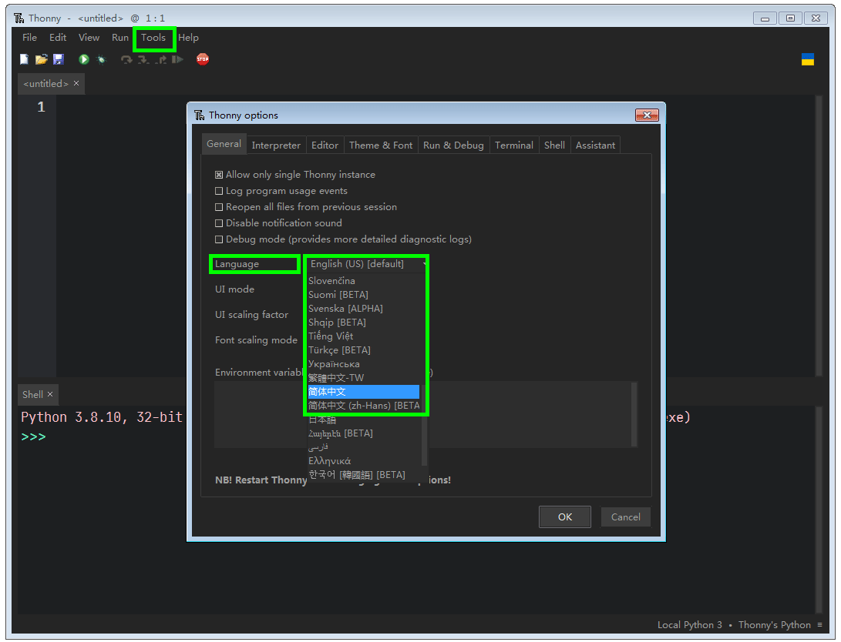Open the status bar interpreter menu icon
Screen dimensions: 841x642
819,624
